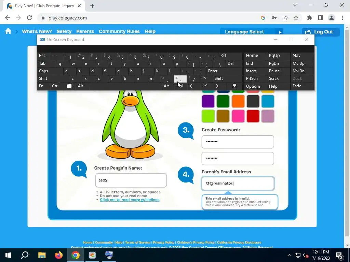Open Chrome tab search chevron
The height and width of the screenshot is (262, 350).
point(295,5)
